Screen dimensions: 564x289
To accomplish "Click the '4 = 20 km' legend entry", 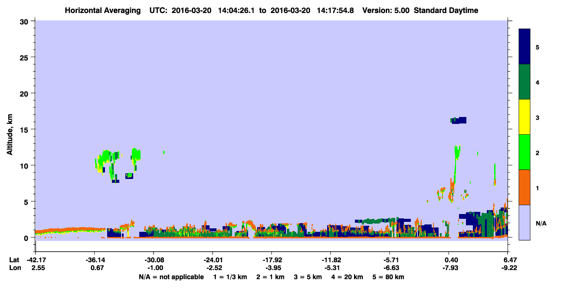I will [x=347, y=276].
